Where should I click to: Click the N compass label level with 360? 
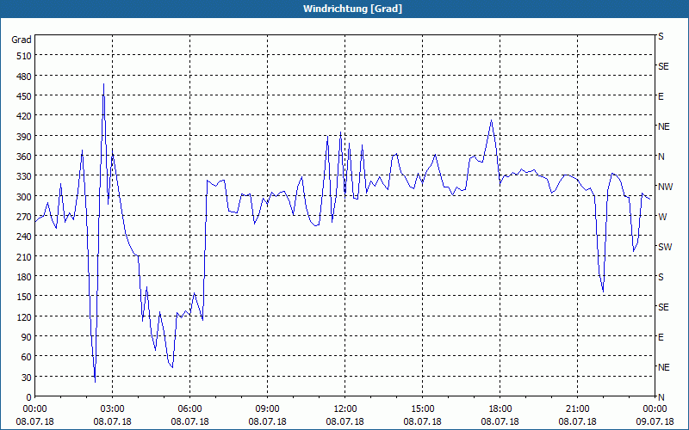661,157
